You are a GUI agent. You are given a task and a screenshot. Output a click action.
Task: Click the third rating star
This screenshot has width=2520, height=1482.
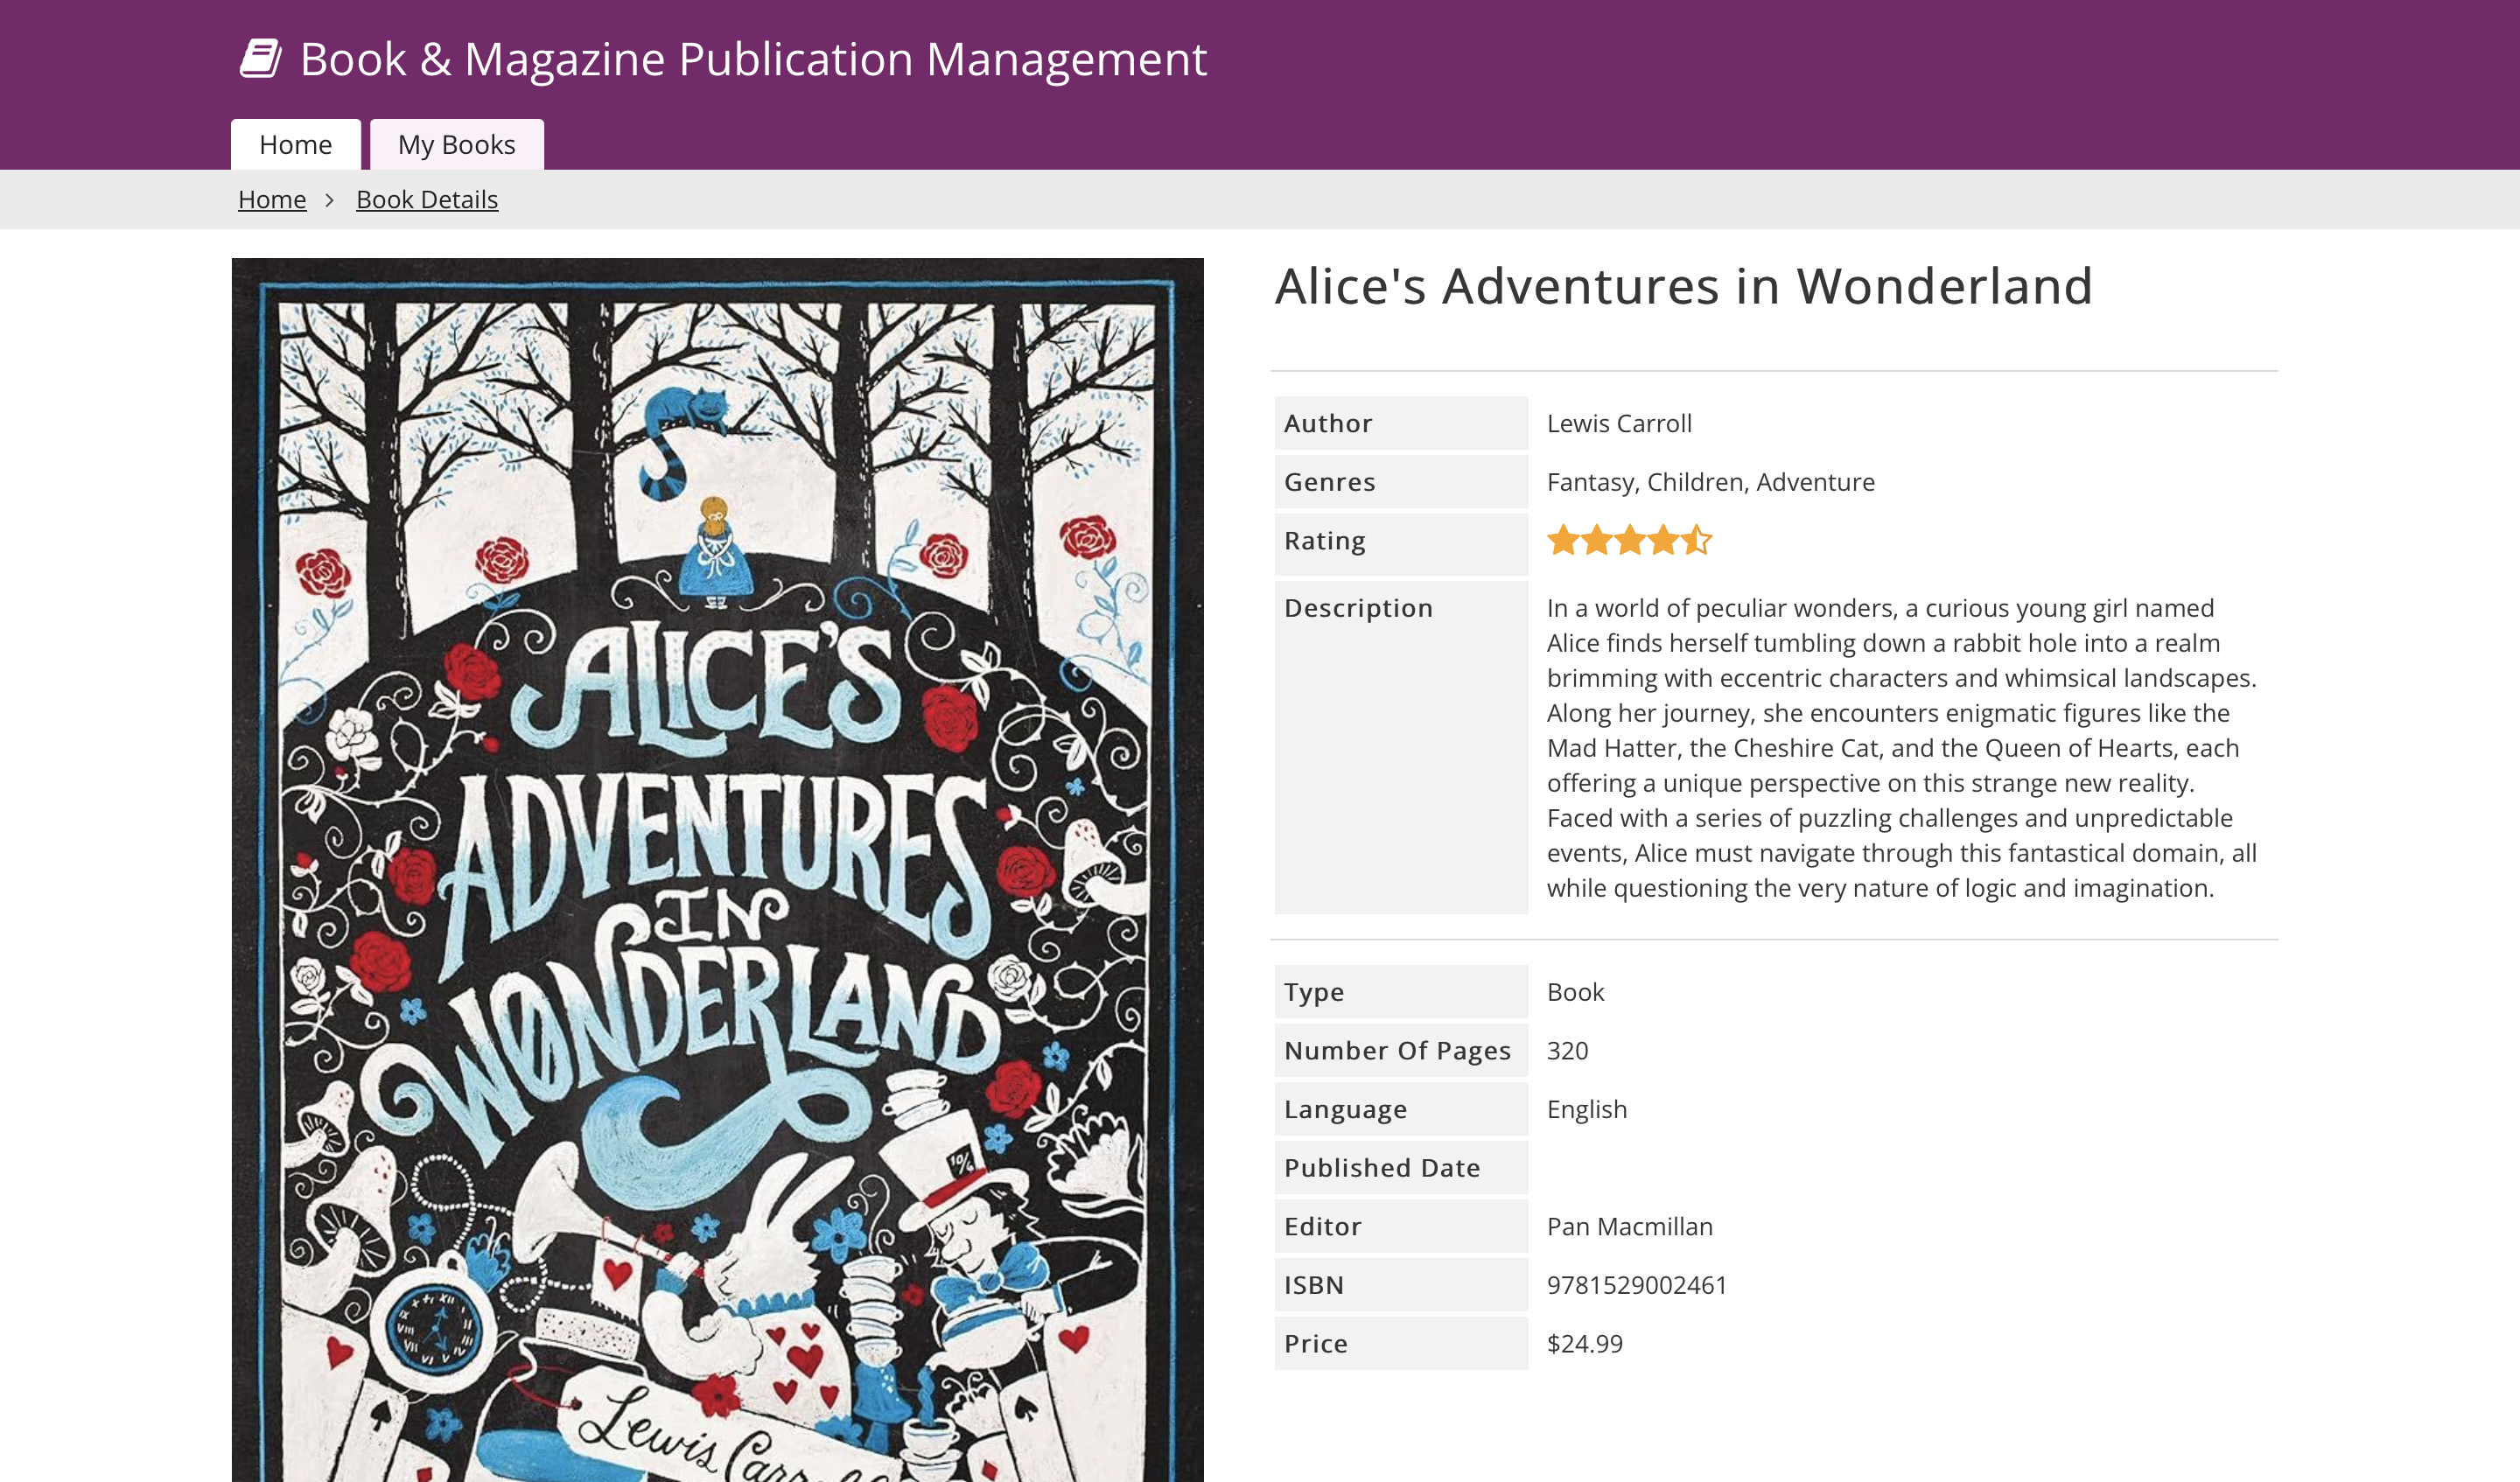point(1630,540)
